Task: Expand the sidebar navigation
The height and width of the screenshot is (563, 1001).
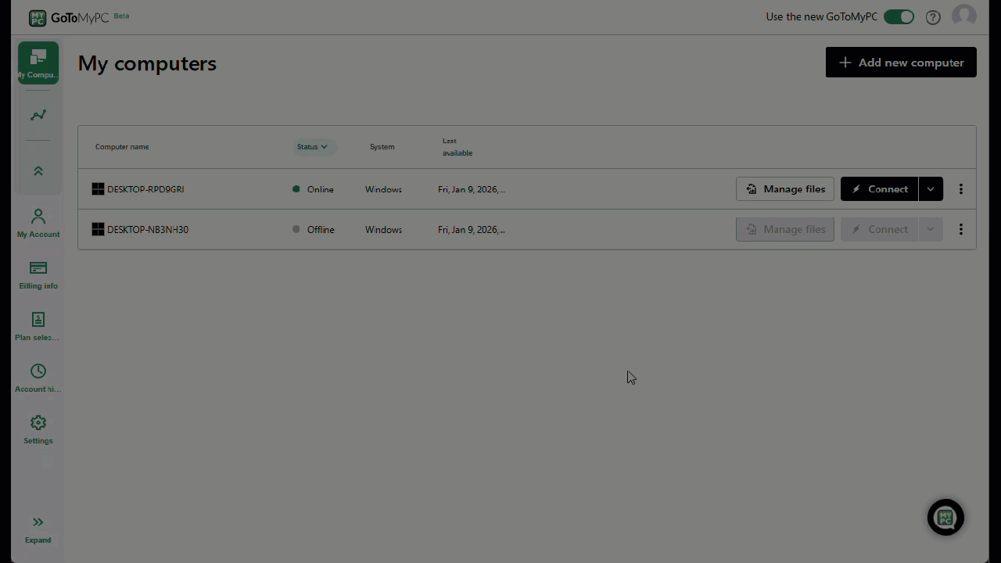Action: pyautogui.click(x=38, y=529)
